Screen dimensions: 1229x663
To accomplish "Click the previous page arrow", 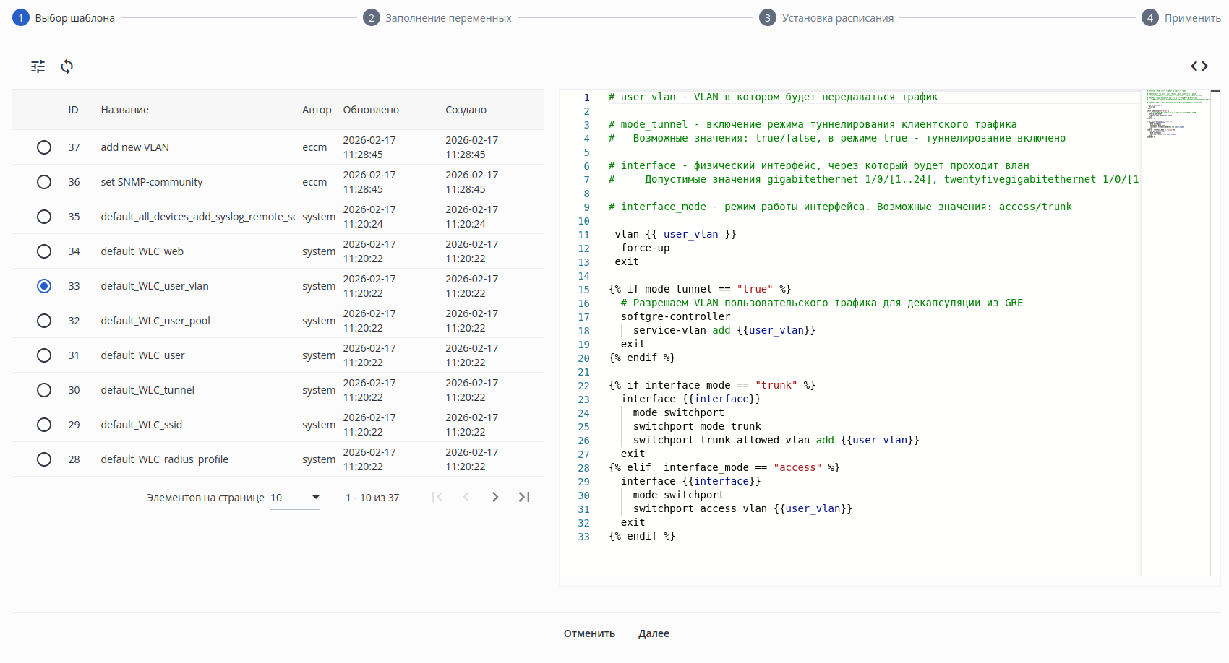I will 466,497.
